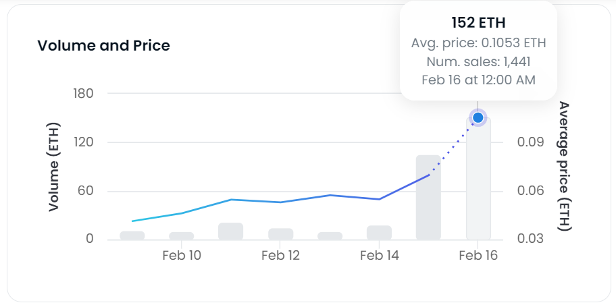Click the "Volume and Price" chart title
Screen dimensions: 616x307
pos(104,46)
